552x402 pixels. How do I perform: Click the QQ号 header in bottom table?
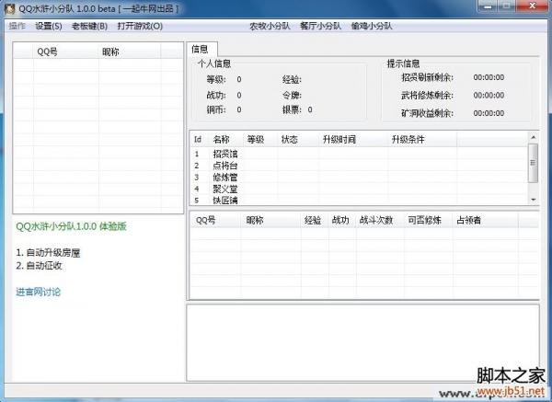215,221
